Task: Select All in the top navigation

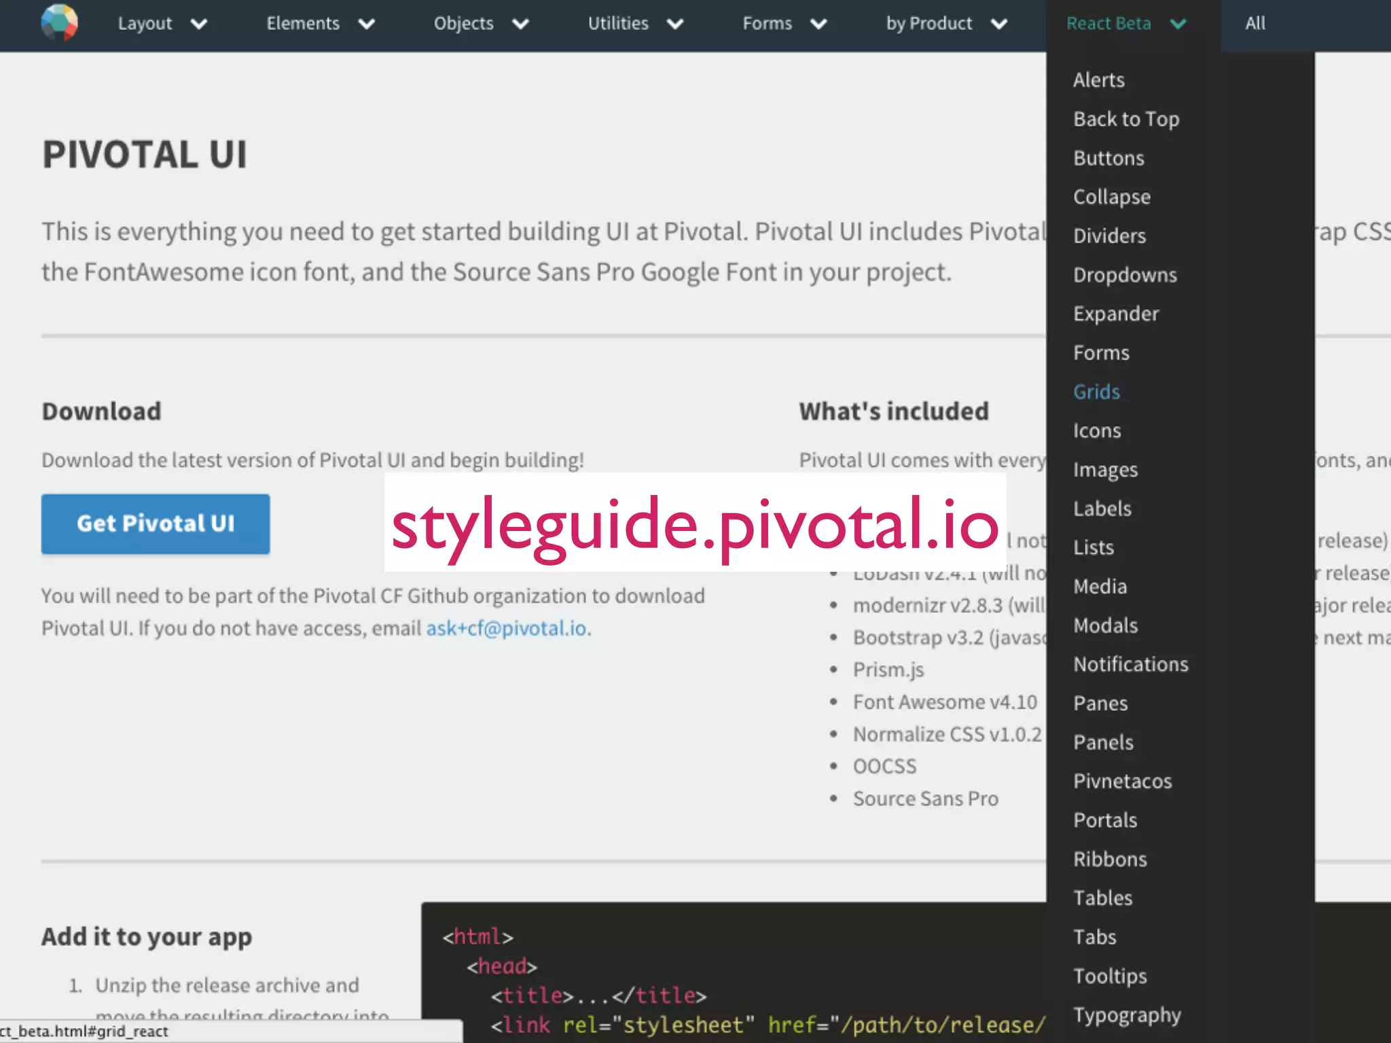Action: (1254, 24)
